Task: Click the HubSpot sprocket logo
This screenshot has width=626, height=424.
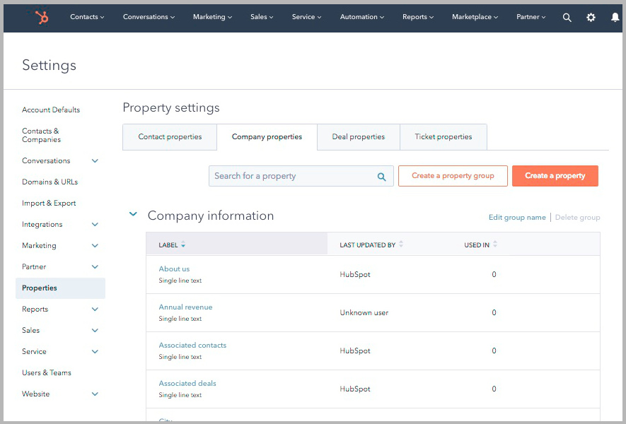Action: coord(42,17)
